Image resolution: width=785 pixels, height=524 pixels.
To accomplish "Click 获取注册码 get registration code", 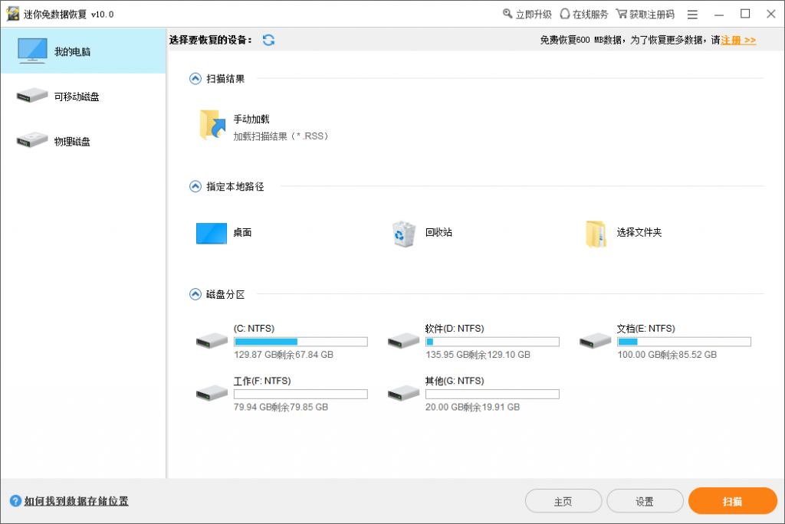I will 645,14.
